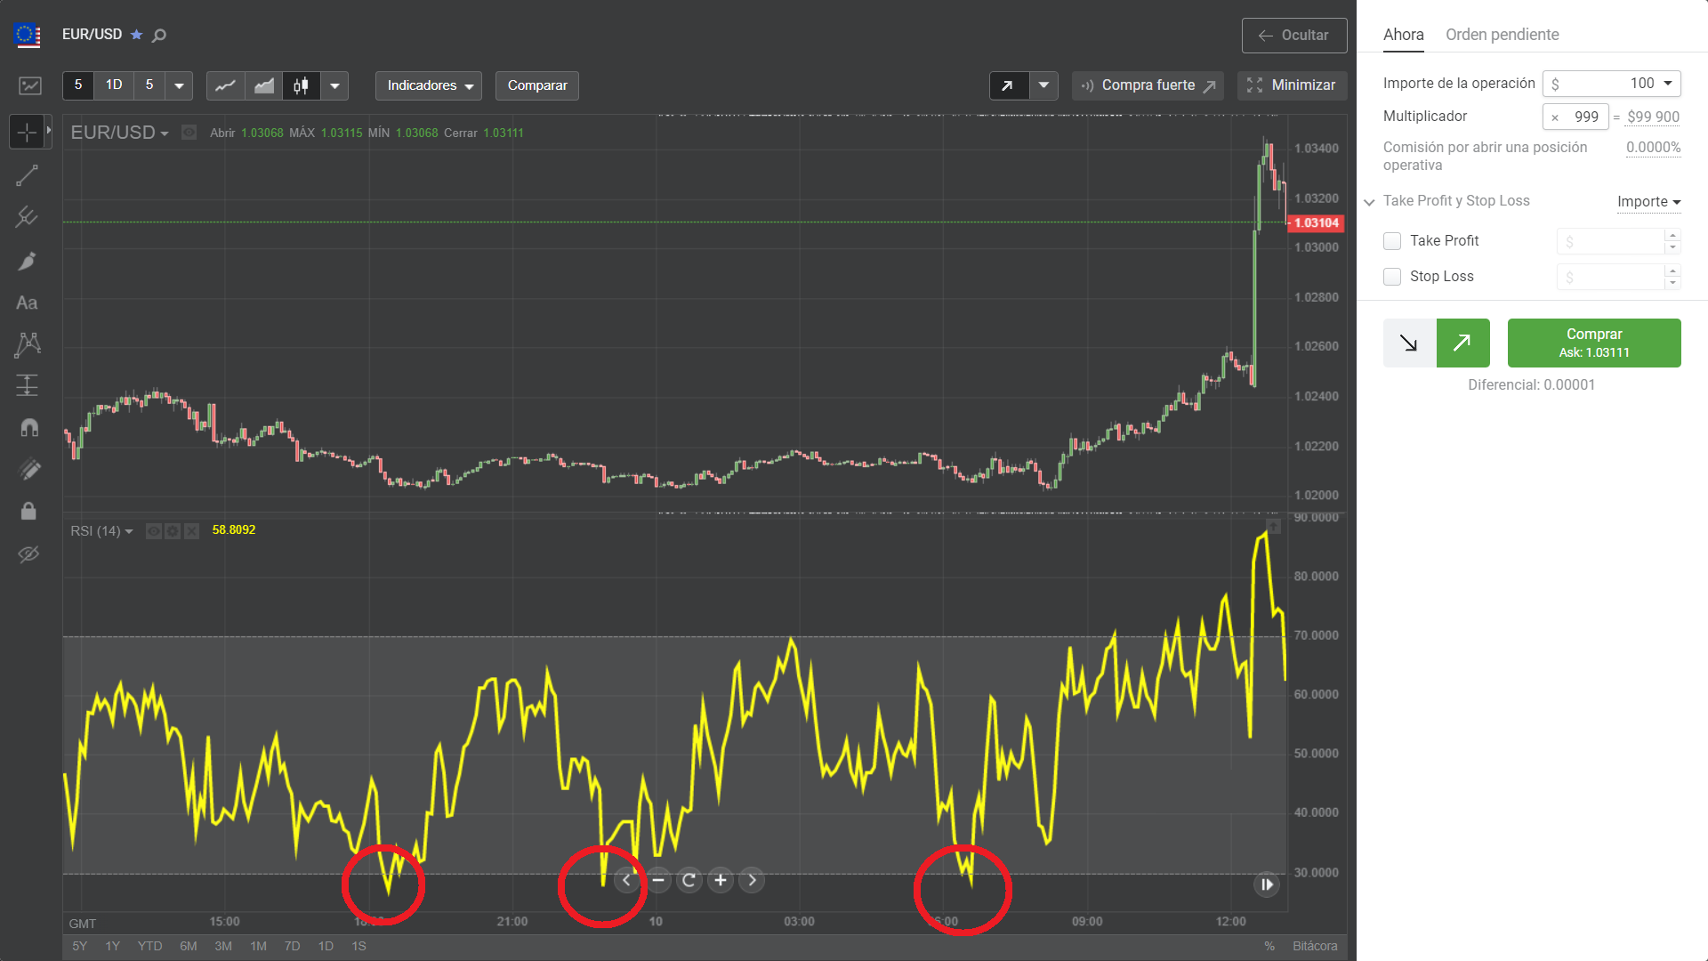Click the Ocultar button
Viewport: 1708px width, 961px height.
(1293, 36)
